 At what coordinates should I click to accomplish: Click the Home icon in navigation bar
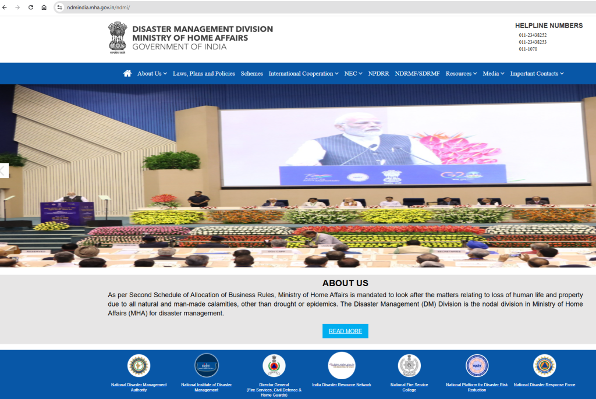pos(127,73)
